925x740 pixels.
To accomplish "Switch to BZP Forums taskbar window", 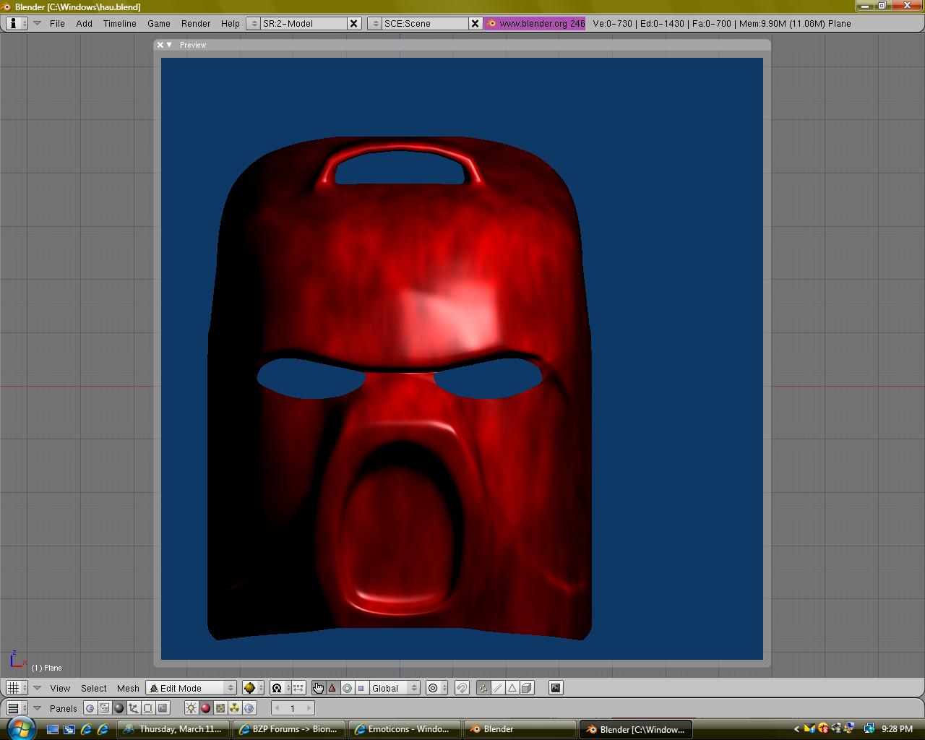I will (290, 729).
